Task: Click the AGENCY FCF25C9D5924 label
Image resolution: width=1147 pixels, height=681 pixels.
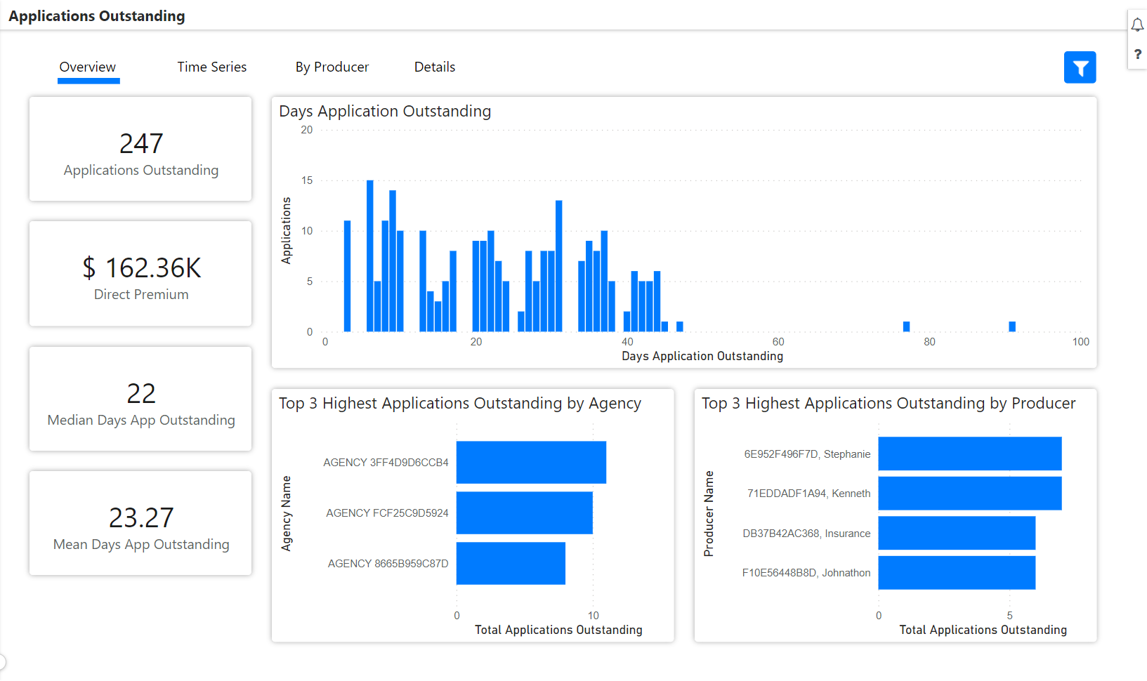Action: (x=387, y=513)
